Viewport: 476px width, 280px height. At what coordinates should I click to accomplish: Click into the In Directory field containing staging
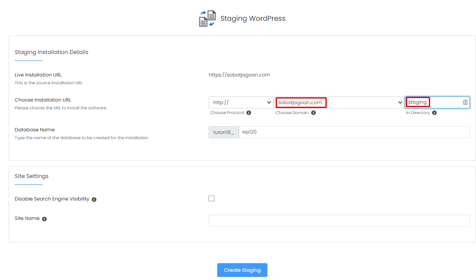point(437,102)
